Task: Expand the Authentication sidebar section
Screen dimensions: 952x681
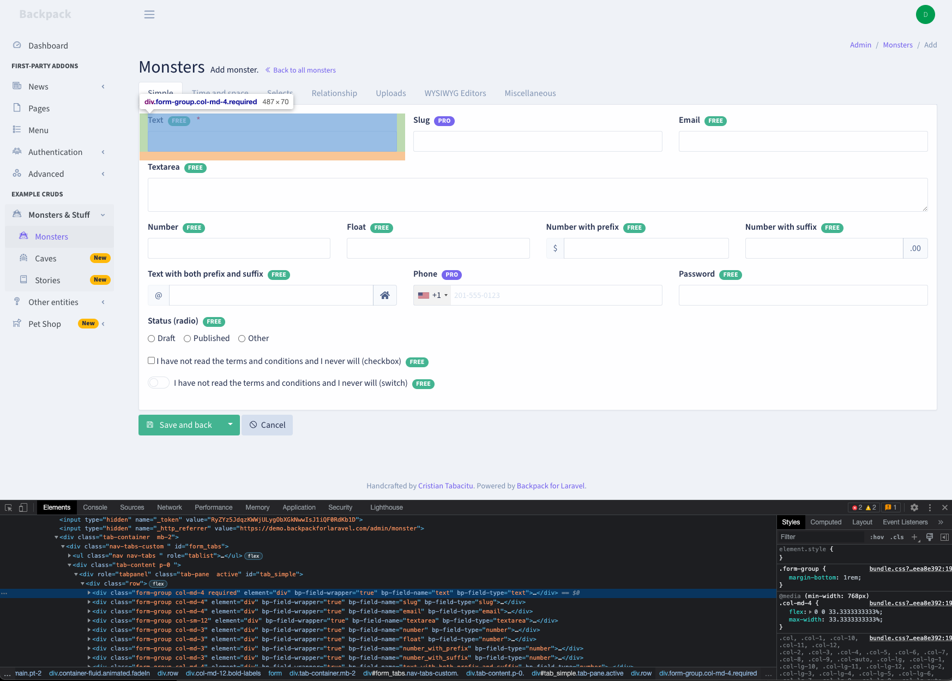Action: click(x=103, y=152)
